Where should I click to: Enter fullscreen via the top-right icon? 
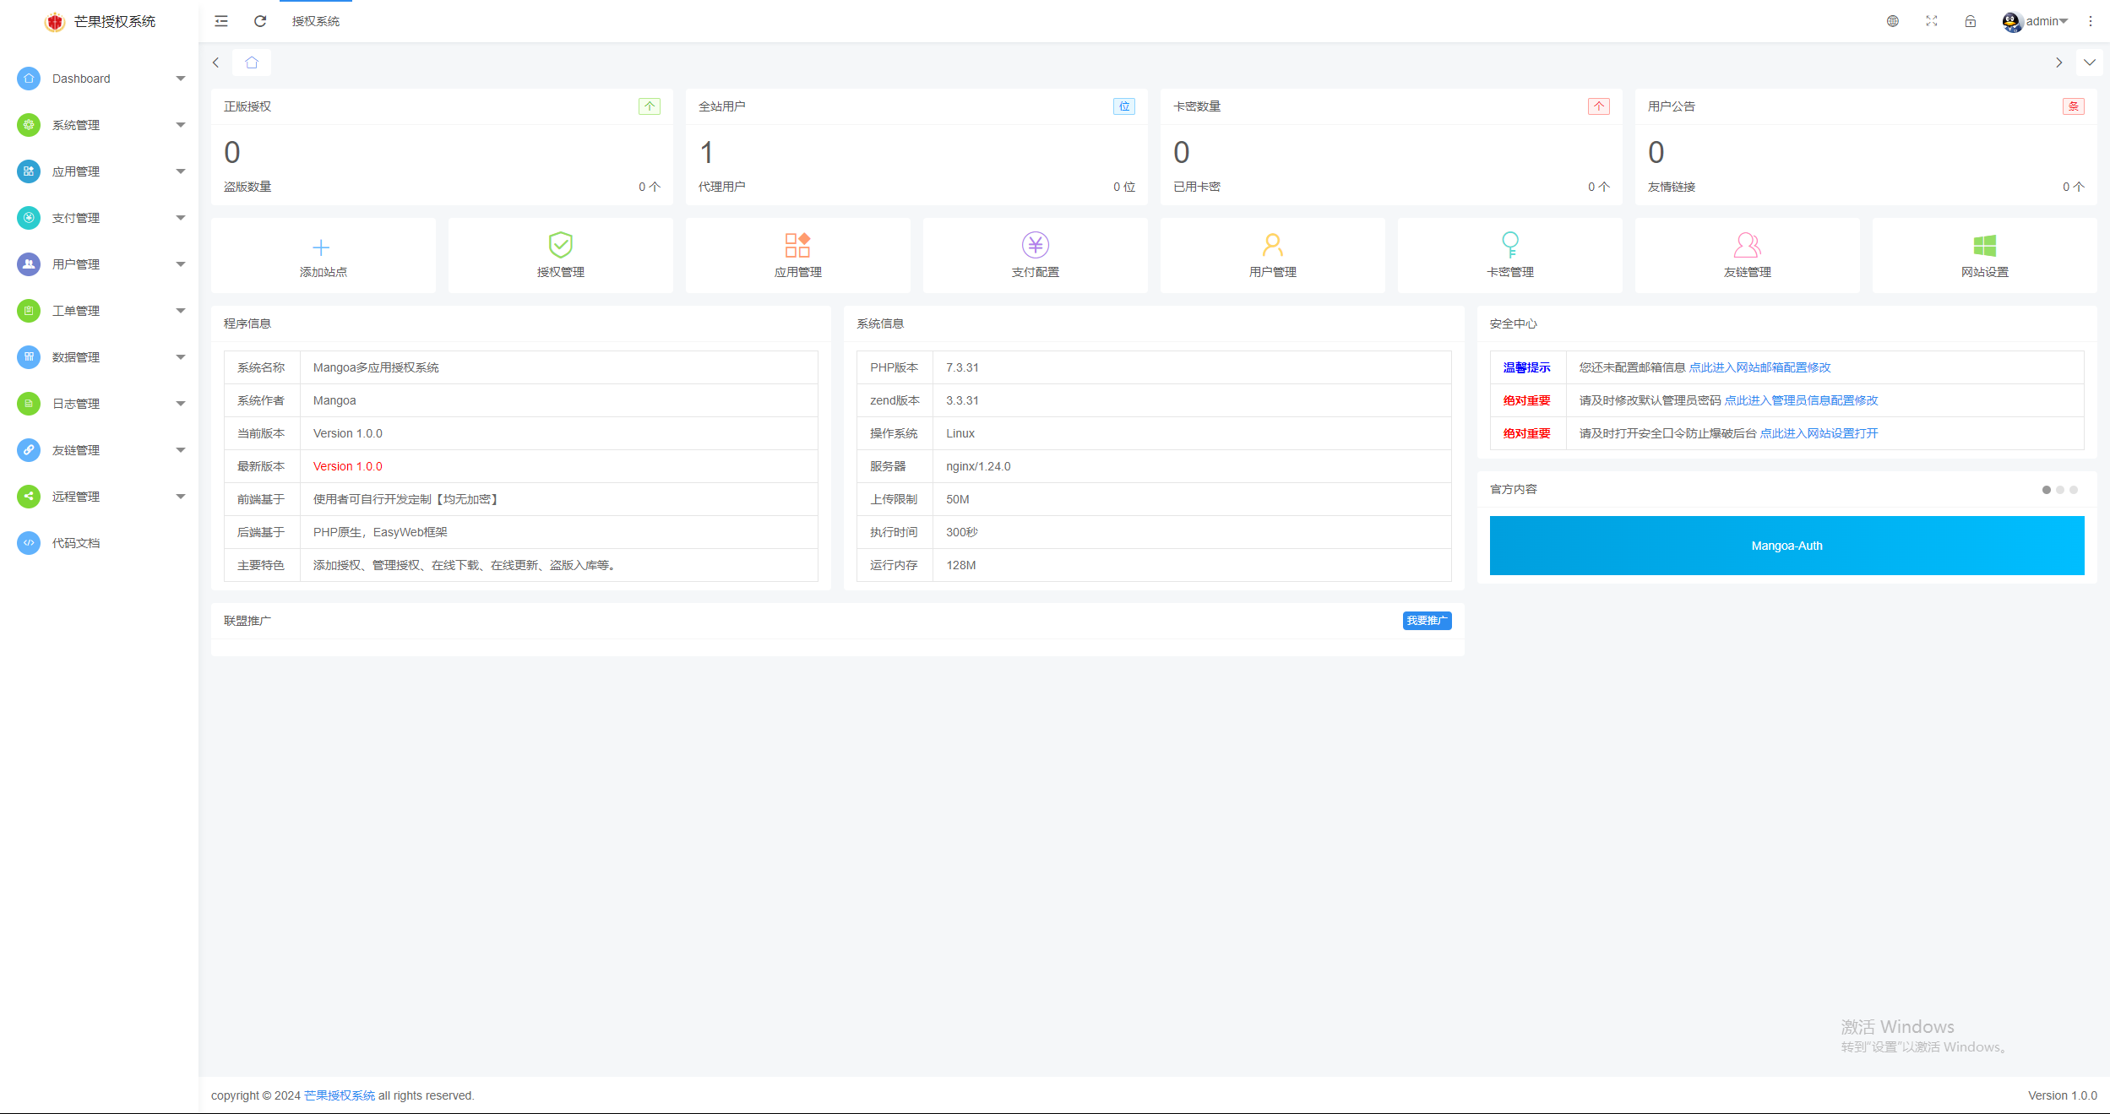coord(1931,21)
